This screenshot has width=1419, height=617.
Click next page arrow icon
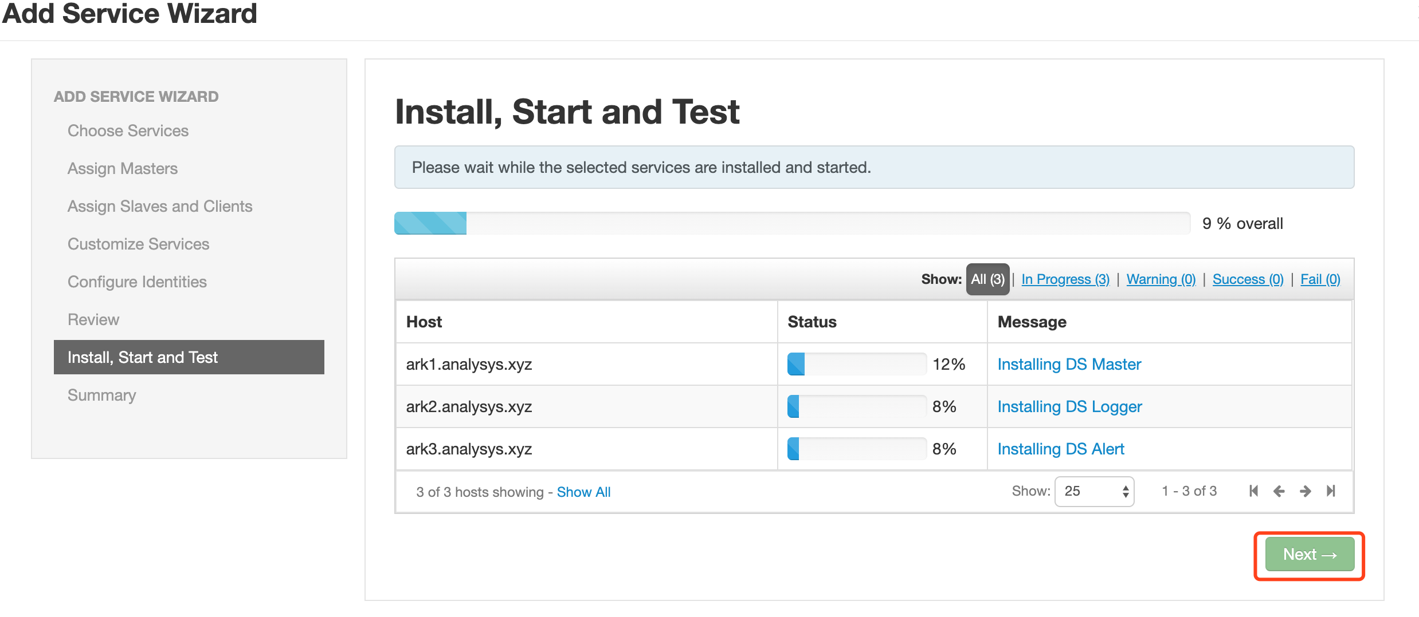click(1305, 491)
